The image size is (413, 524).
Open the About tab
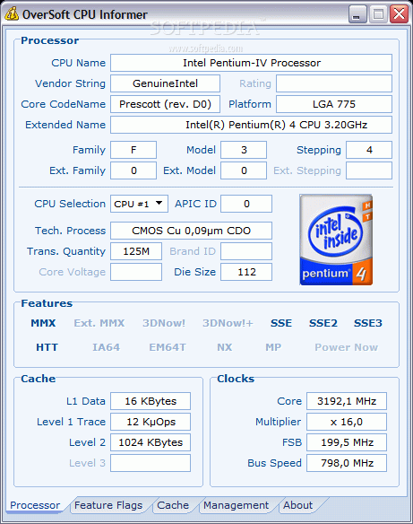click(298, 505)
